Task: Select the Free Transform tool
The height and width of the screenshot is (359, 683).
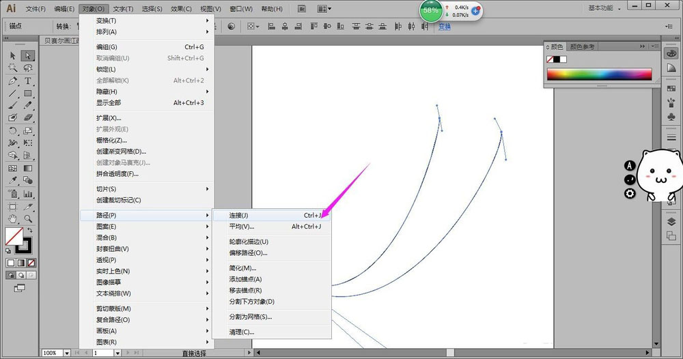Action: [x=28, y=143]
